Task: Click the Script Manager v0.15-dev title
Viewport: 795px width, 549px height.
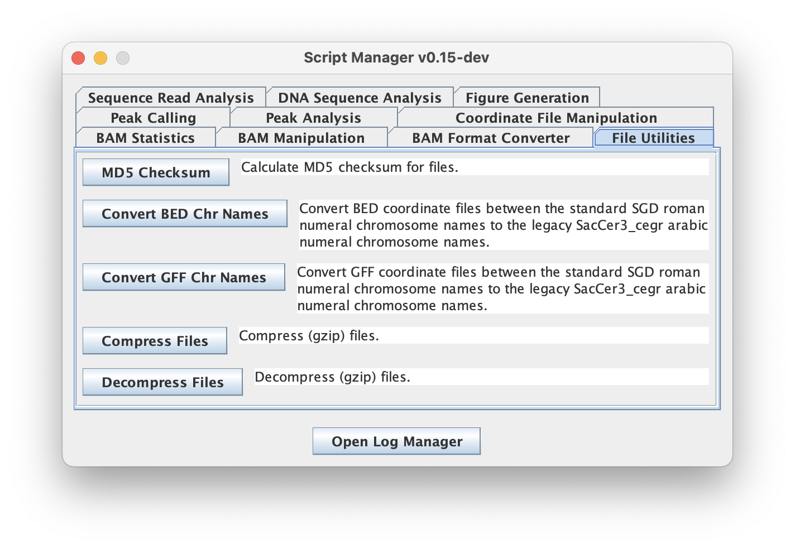Action: (x=396, y=57)
